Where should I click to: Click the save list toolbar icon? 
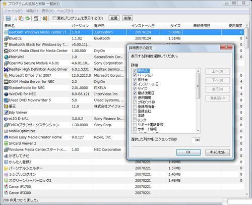(8, 18)
